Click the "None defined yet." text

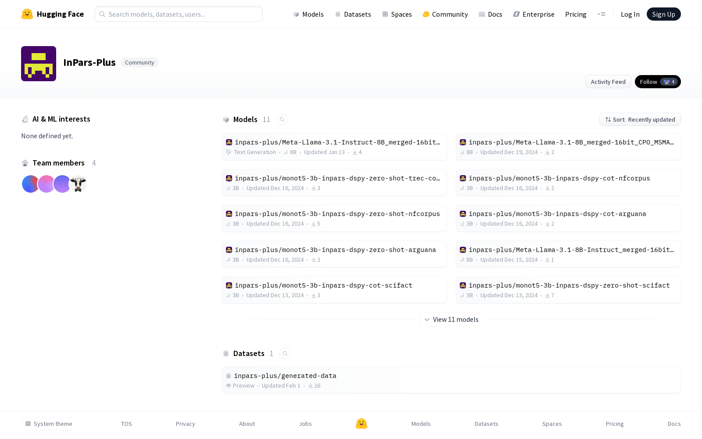coord(47,136)
